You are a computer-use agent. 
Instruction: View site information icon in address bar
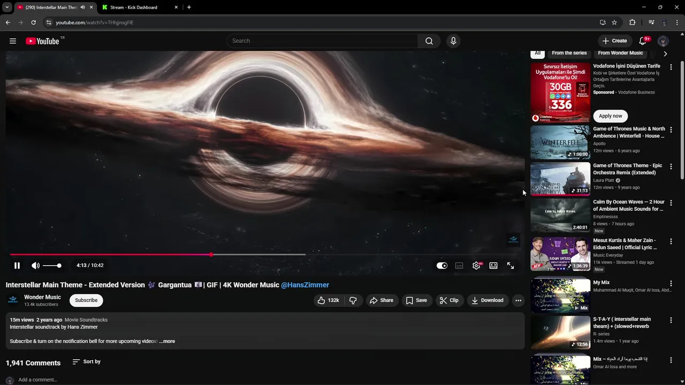[49, 22]
